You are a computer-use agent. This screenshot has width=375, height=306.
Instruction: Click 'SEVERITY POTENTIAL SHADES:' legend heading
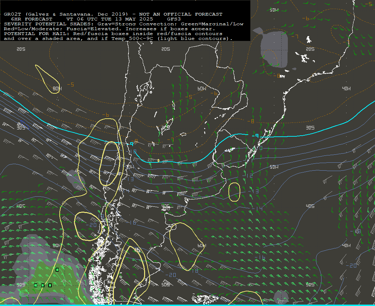(49, 24)
